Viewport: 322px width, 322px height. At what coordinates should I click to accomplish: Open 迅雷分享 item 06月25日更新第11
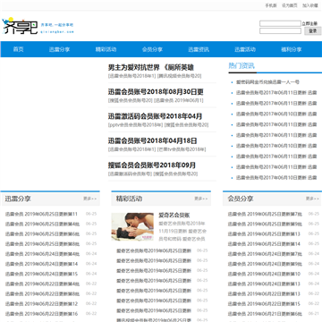pos(41,214)
